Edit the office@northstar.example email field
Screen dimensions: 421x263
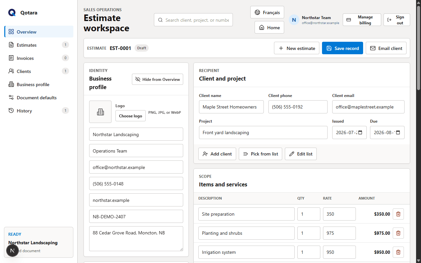[136, 167]
